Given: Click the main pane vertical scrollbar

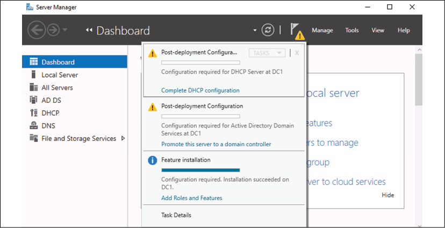Looking at the screenshot, I should [x=418, y=80].
